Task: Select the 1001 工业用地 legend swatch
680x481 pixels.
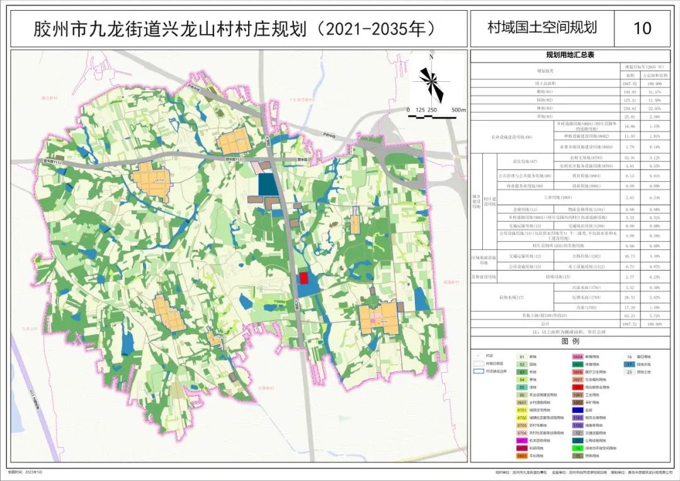Action: pos(577,395)
